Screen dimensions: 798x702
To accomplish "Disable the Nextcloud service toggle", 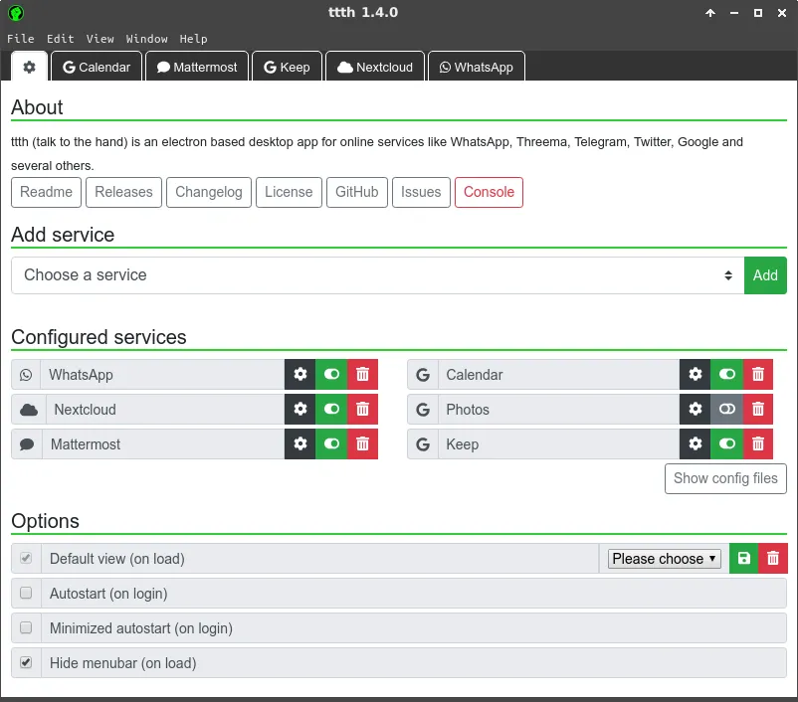I will (331, 409).
